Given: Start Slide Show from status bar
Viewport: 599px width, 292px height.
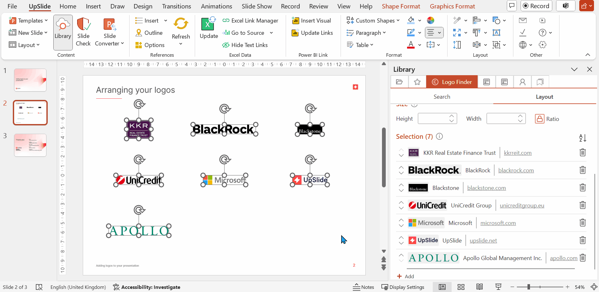Looking at the screenshot, I should pos(498,287).
